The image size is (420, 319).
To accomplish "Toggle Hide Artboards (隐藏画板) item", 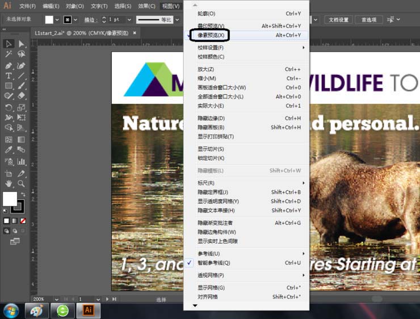I will click(x=246, y=127).
